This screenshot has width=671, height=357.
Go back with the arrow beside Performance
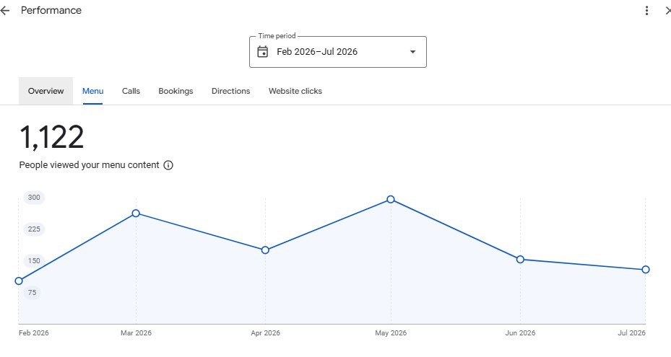coord(5,11)
